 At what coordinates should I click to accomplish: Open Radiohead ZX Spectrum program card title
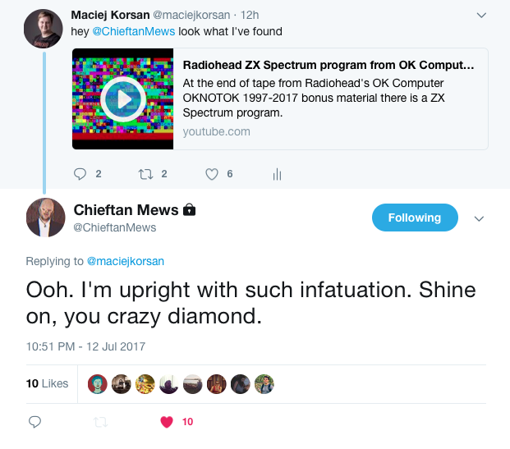click(x=329, y=65)
